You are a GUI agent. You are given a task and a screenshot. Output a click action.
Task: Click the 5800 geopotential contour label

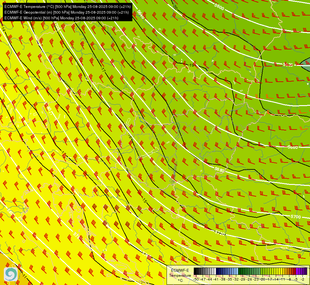(11, 212)
